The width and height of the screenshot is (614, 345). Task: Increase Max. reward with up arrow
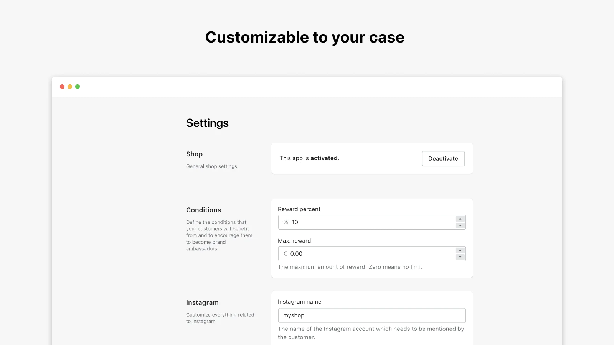(460, 250)
